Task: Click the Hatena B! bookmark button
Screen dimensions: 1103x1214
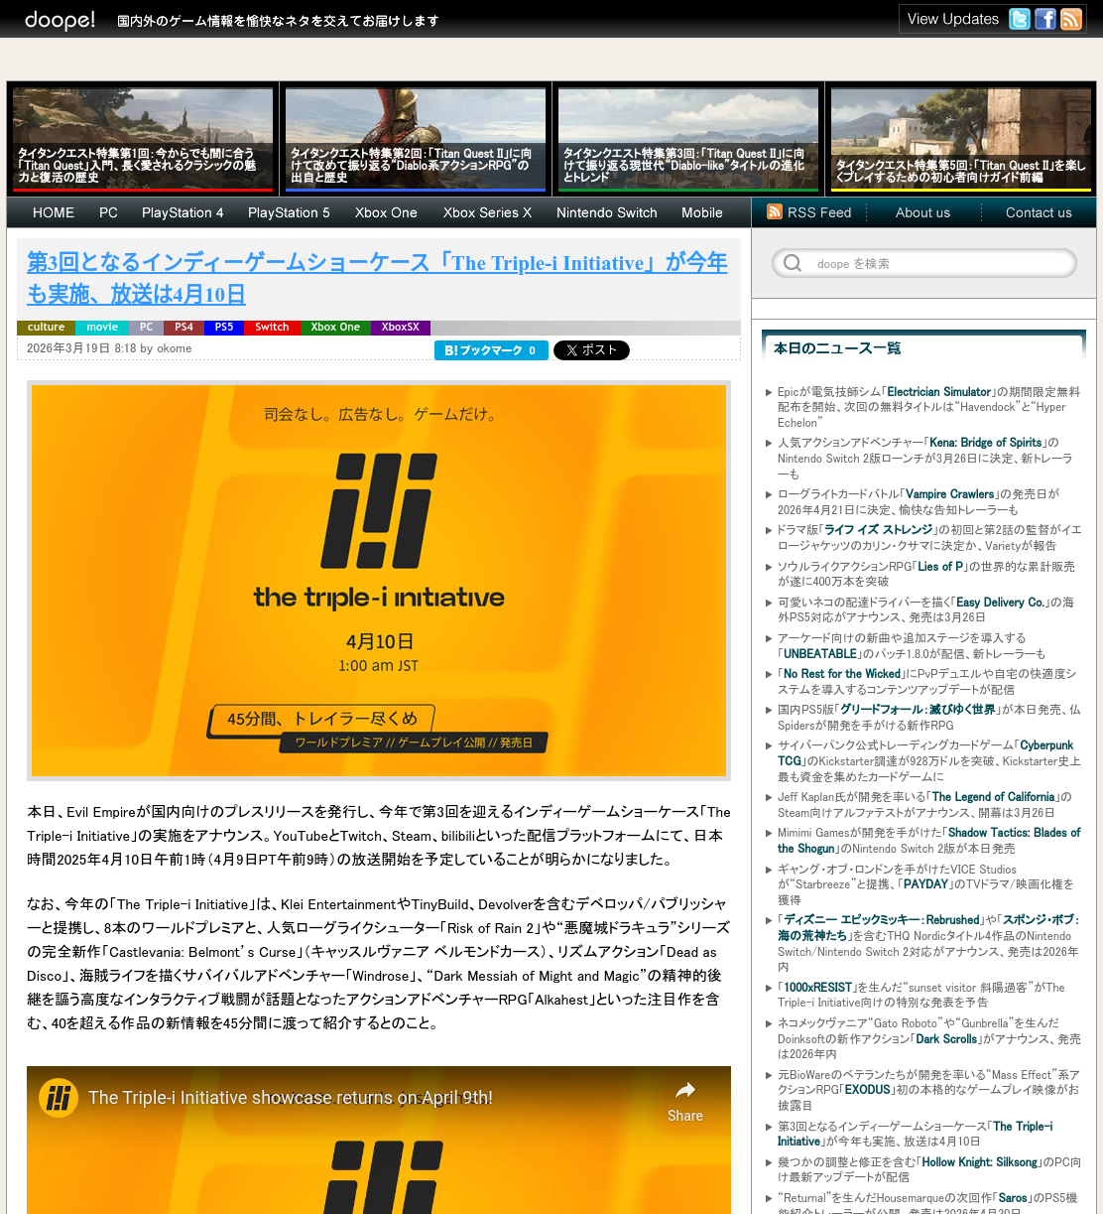Action: [491, 350]
